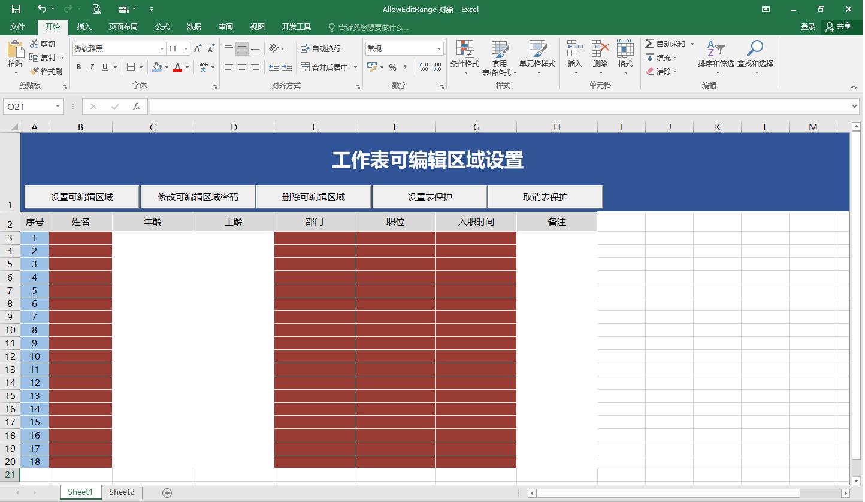
Task: Switch to the 审阅 ribbon tab
Action: tap(225, 26)
